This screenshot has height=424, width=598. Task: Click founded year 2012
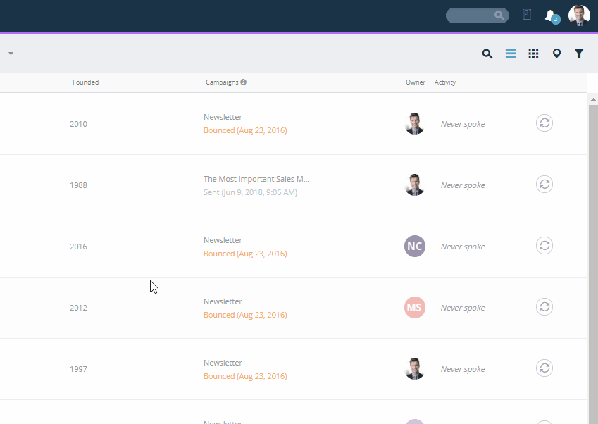pyautogui.click(x=78, y=308)
